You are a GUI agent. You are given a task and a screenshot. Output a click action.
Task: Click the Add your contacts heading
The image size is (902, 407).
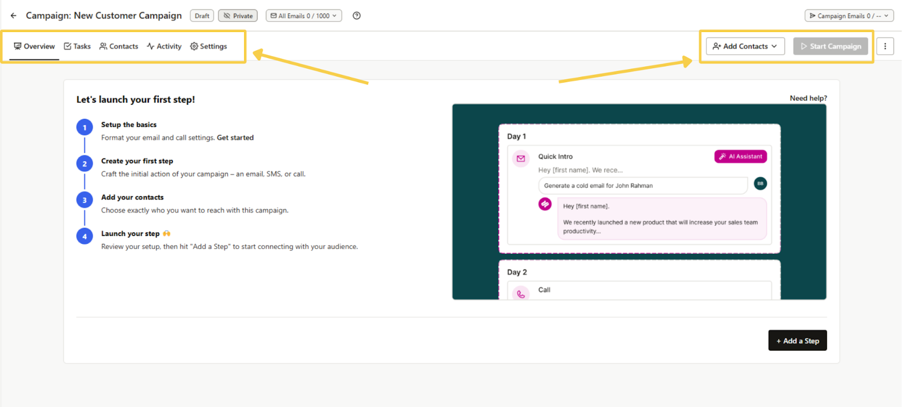tap(132, 197)
